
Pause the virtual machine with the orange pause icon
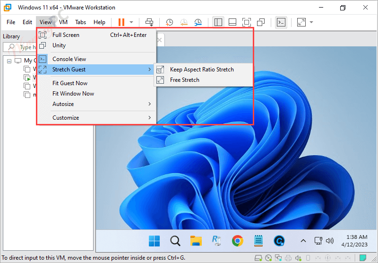(x=121, y=22)
